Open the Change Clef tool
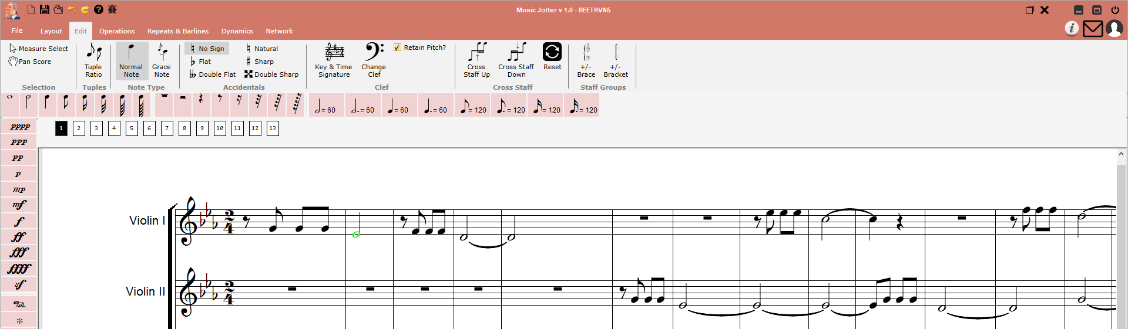 point(374,60)
